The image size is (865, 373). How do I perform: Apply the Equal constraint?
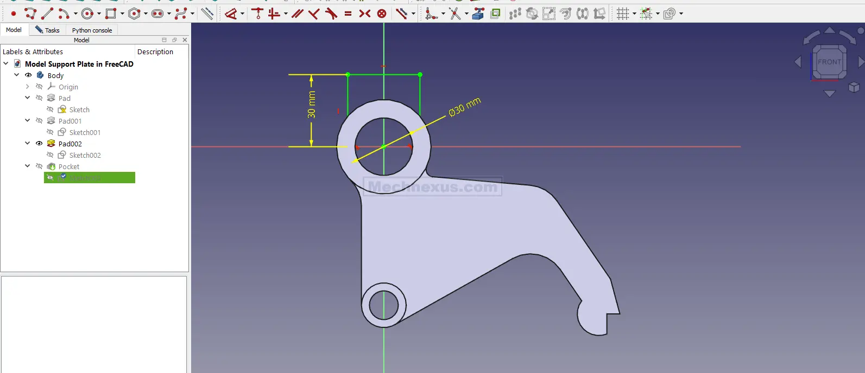click(348, 14)
